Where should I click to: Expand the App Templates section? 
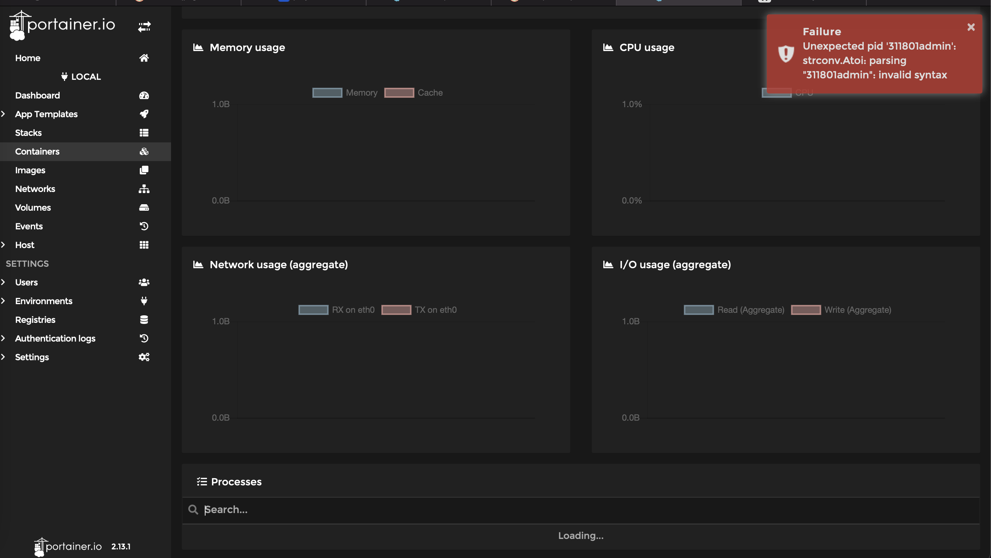4,114
